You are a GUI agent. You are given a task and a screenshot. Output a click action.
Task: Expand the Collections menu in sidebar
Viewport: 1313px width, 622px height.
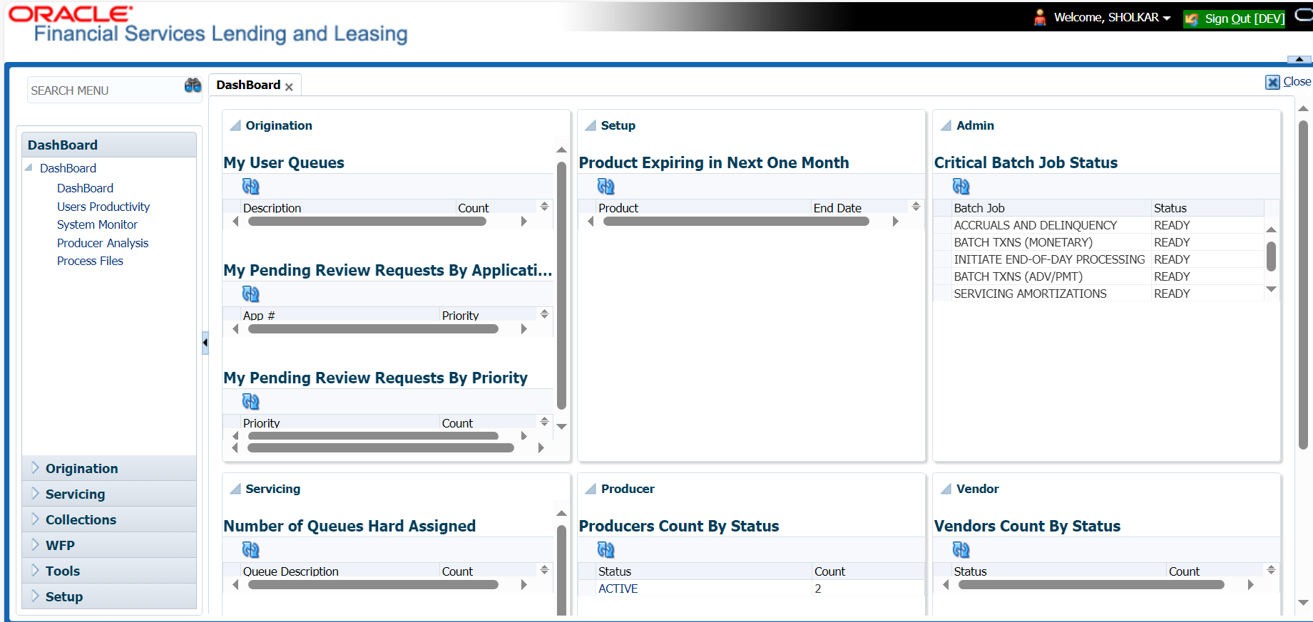[x=35, y=519]
